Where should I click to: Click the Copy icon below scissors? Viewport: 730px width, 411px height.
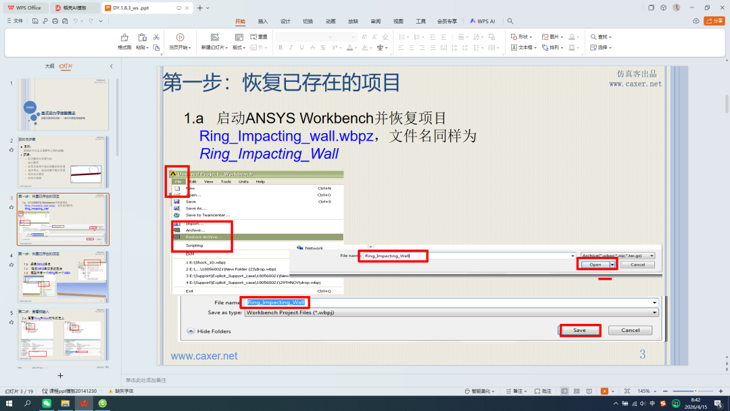click(x=156, y=47)
